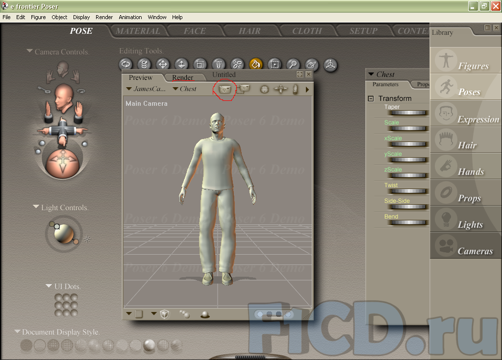Collapse the UI Dots section arrow
The width and height of the screenshot is (502, 360).
[49, 286]
